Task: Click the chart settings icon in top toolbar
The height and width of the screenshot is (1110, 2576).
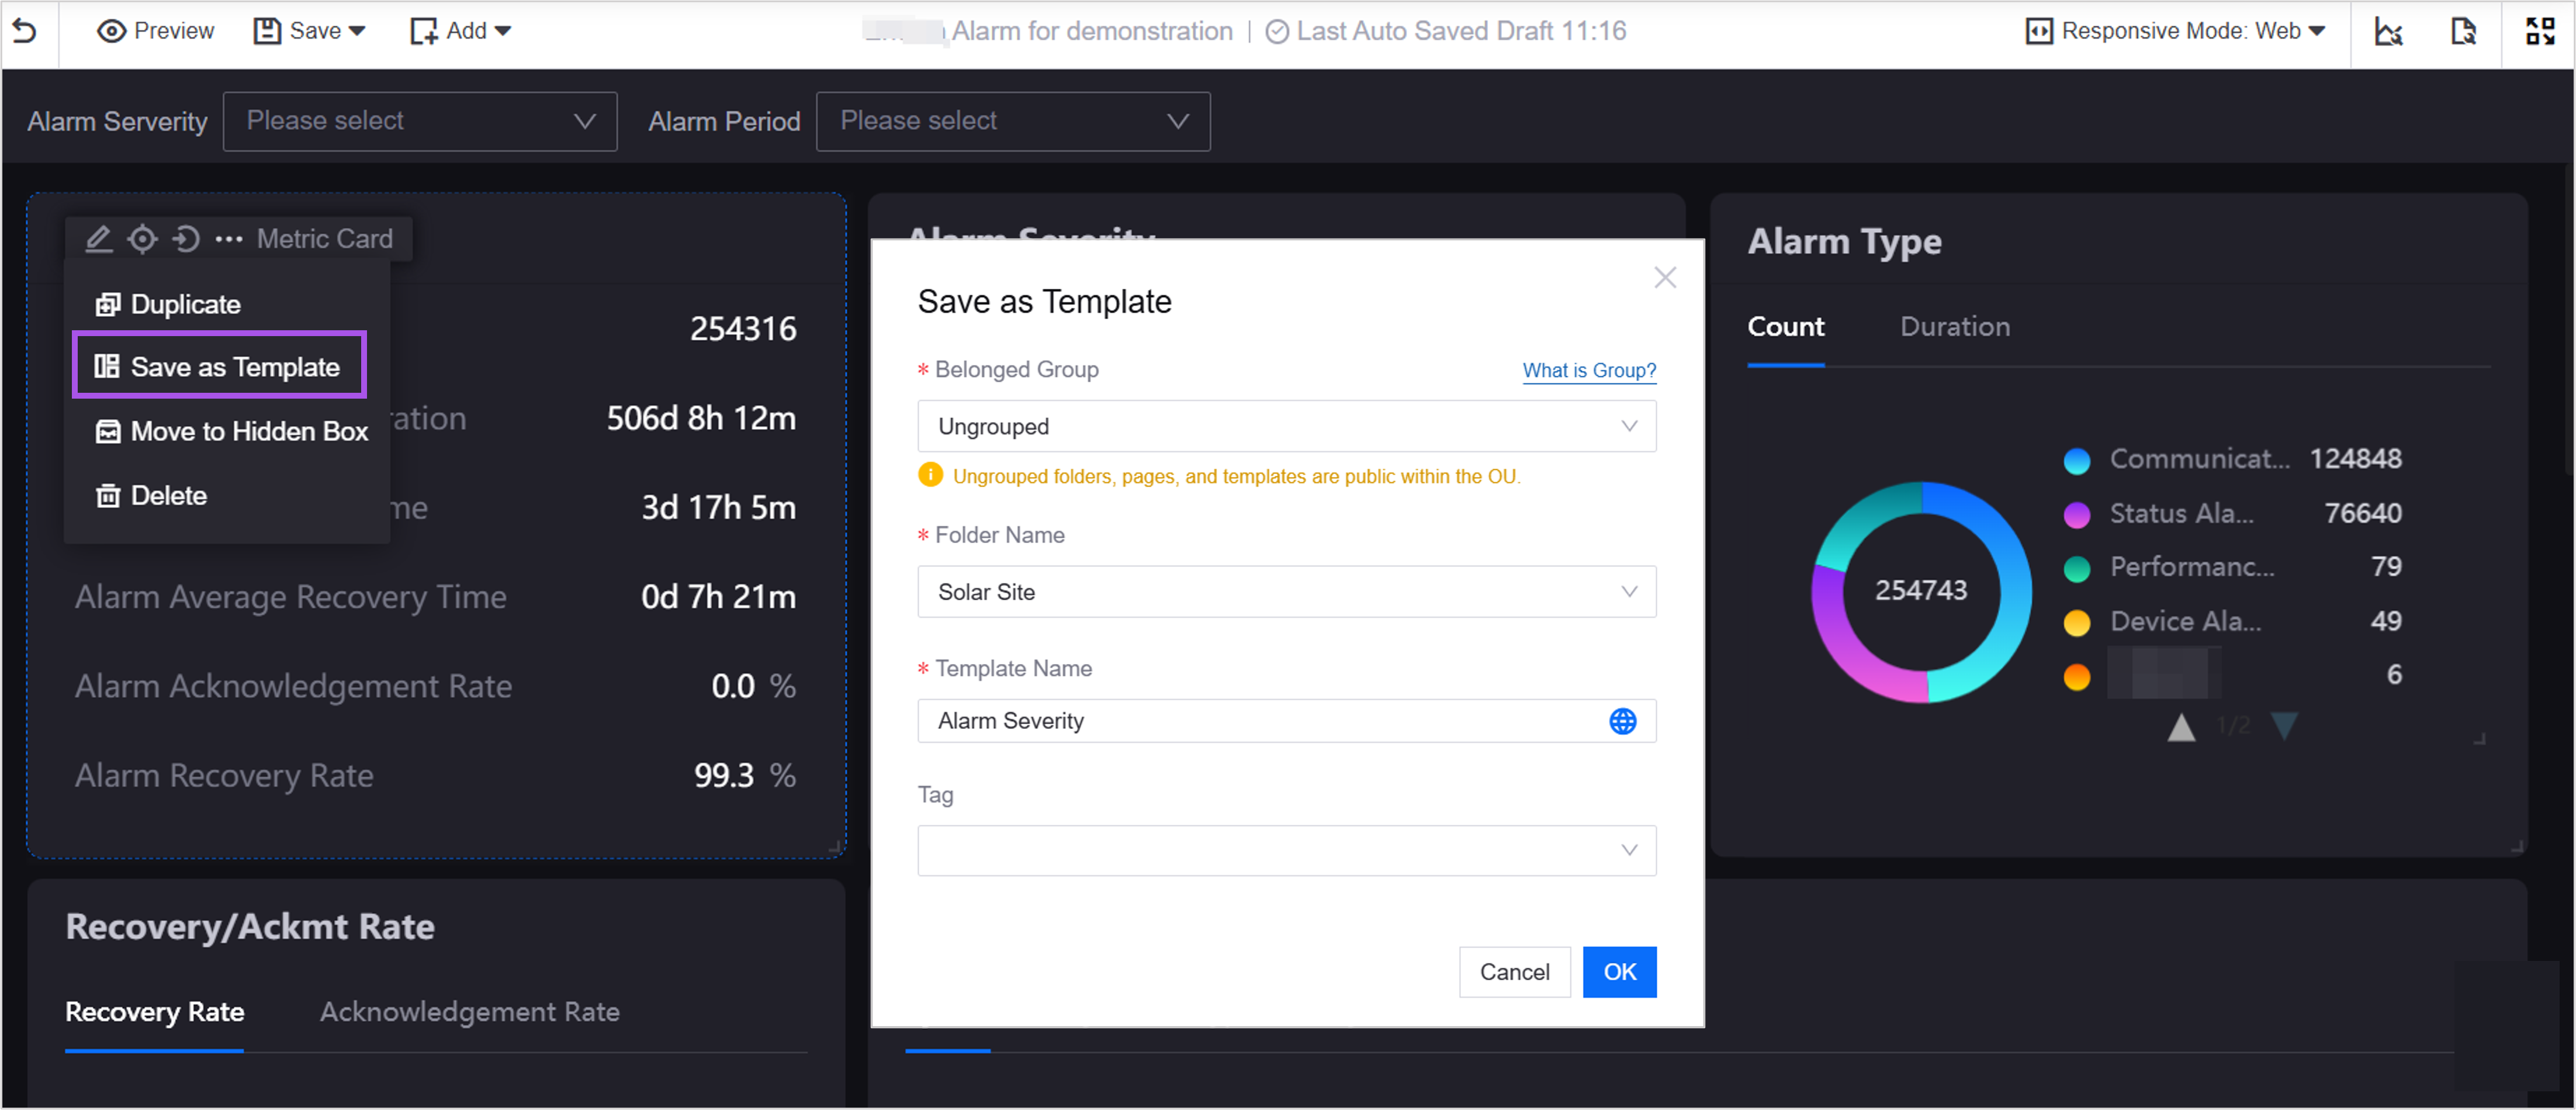Action: click(x=2389, y=32)
